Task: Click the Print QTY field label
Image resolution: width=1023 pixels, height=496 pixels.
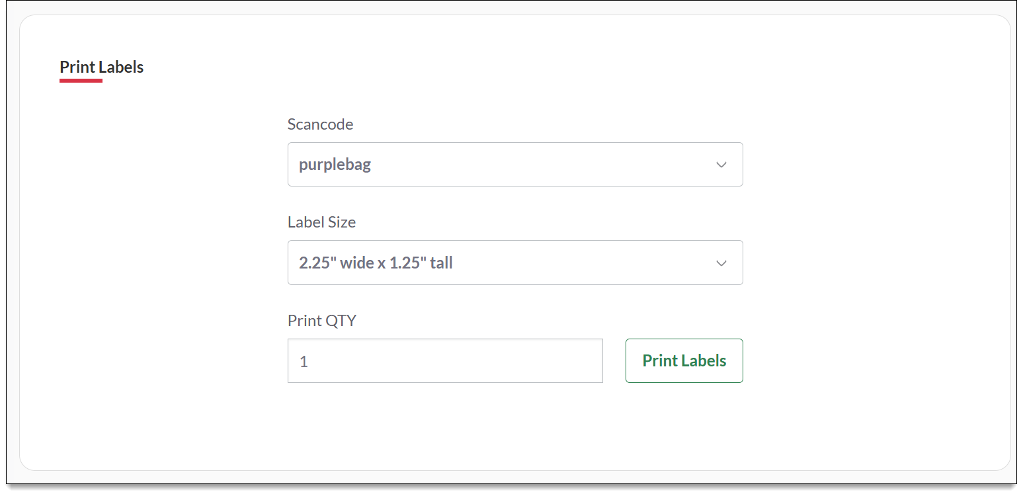Action: coord(321,321)
